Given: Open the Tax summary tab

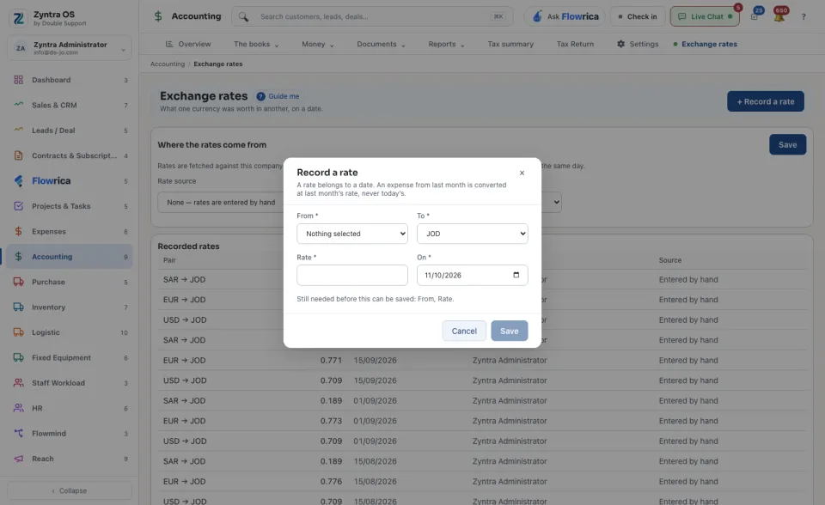Looking at the screenshot, I should click(x=510, y=44).
